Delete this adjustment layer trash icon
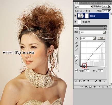Screen dimensions: 112x105 click(105, 81)
